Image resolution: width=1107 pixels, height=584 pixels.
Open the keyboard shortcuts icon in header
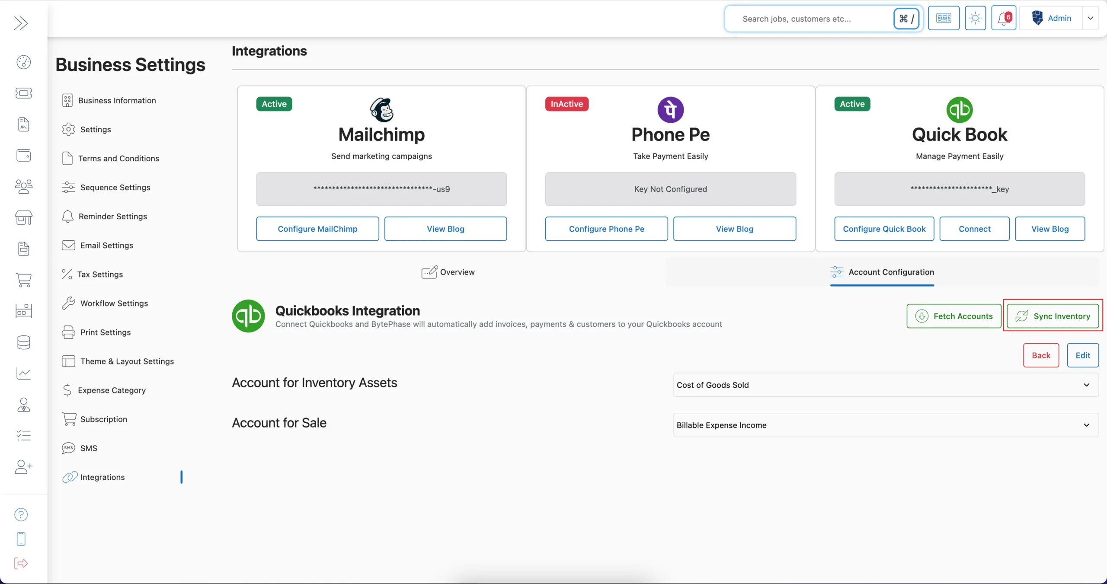[944, 18]
